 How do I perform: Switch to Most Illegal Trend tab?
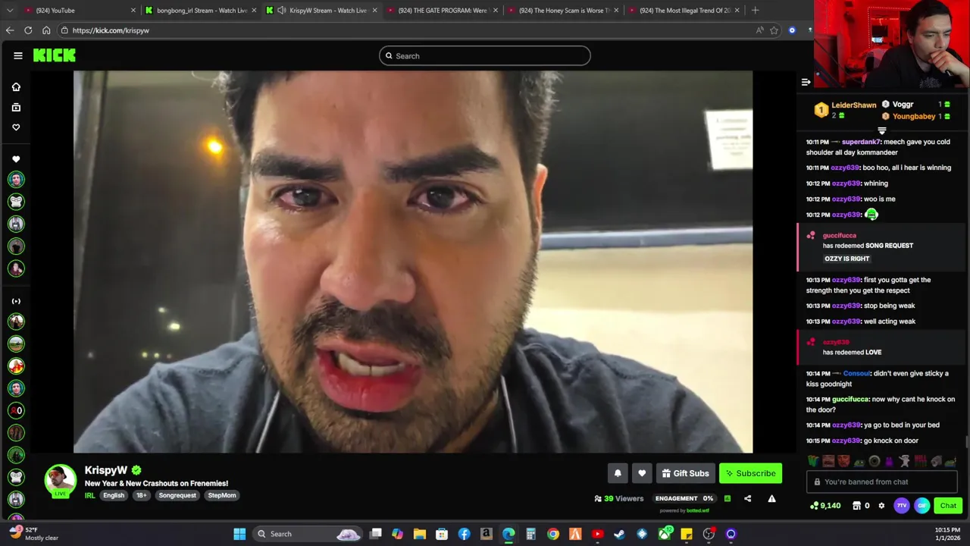[x=684, y=11]
